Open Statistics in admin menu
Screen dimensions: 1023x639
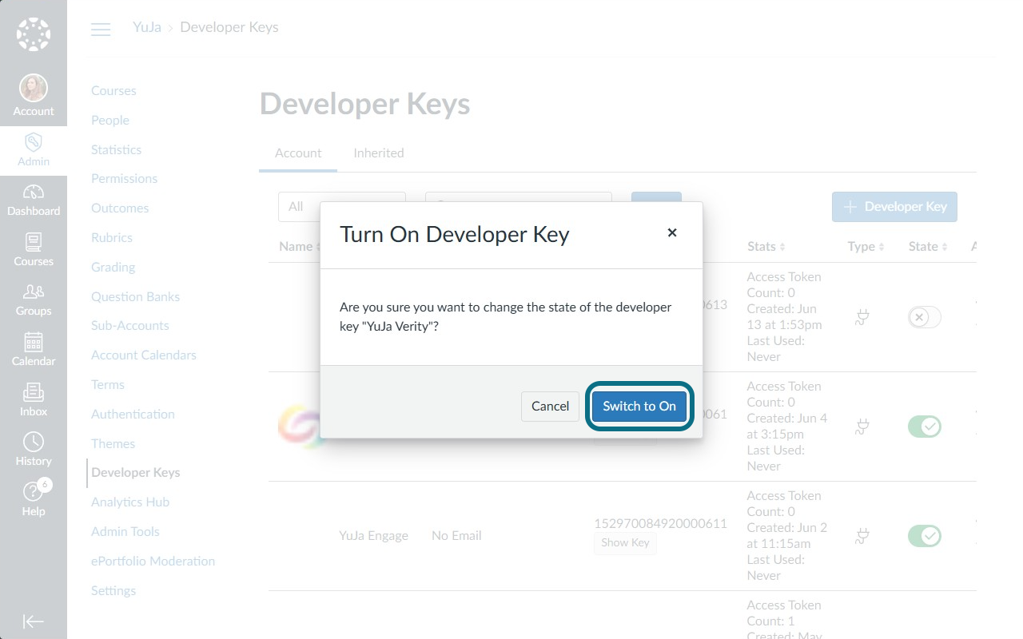click(116, 149)
